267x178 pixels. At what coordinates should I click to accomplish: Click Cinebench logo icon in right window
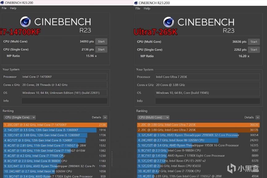pos(169,22)
